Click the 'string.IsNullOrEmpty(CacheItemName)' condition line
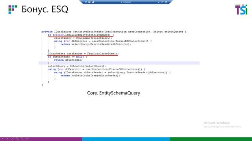 point(81,35)
